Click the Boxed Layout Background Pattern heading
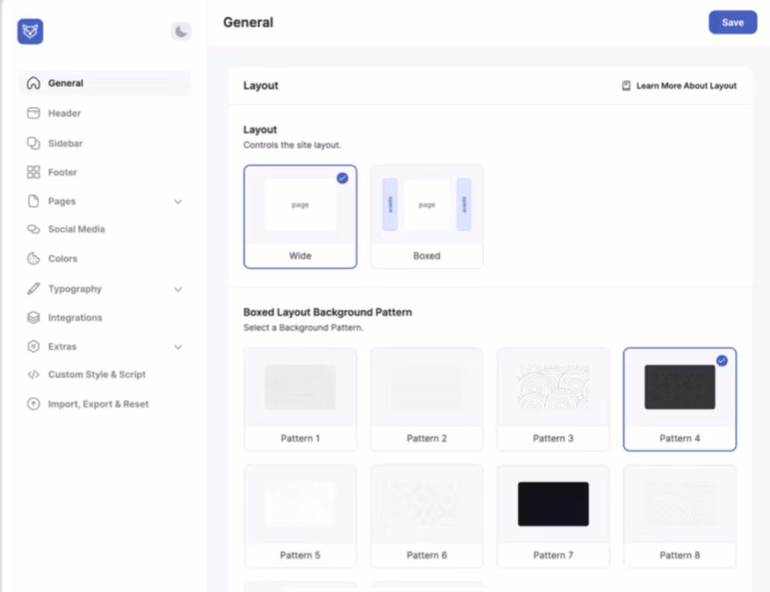Image resolution: width=770 pixels, height=592 pixels. point(328,313)
